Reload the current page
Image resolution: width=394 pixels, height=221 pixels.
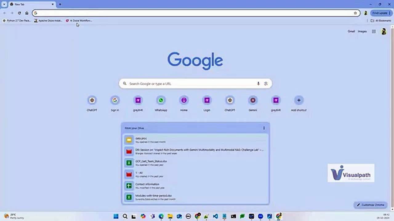(x=19, y=13)
